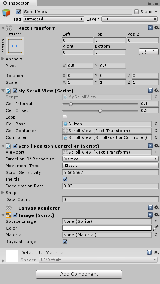Open Default UI Material gear menu
This screenshot has width=160, height=284.
point(156,252)
